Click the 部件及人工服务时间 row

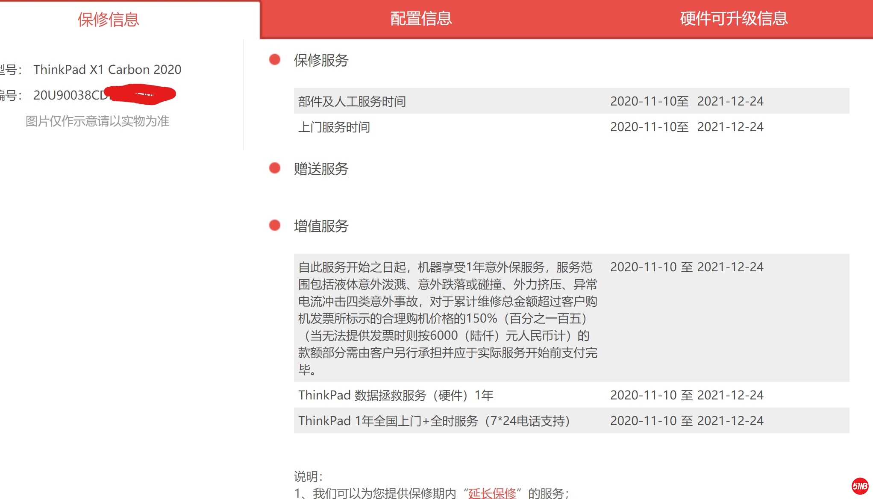352,101
